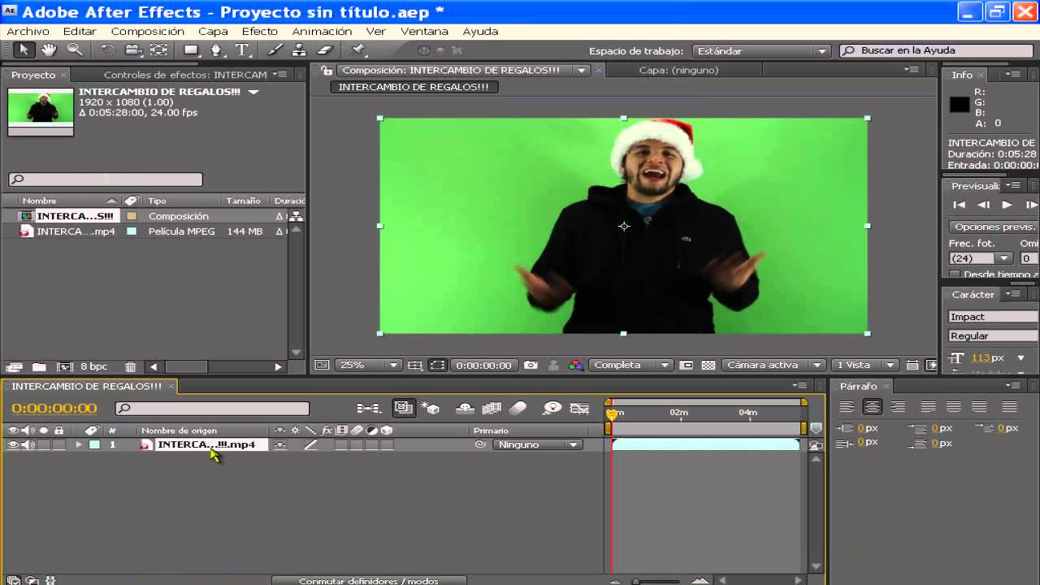Open the Efecto menu
1040x585 pixels.
[260, 31]
